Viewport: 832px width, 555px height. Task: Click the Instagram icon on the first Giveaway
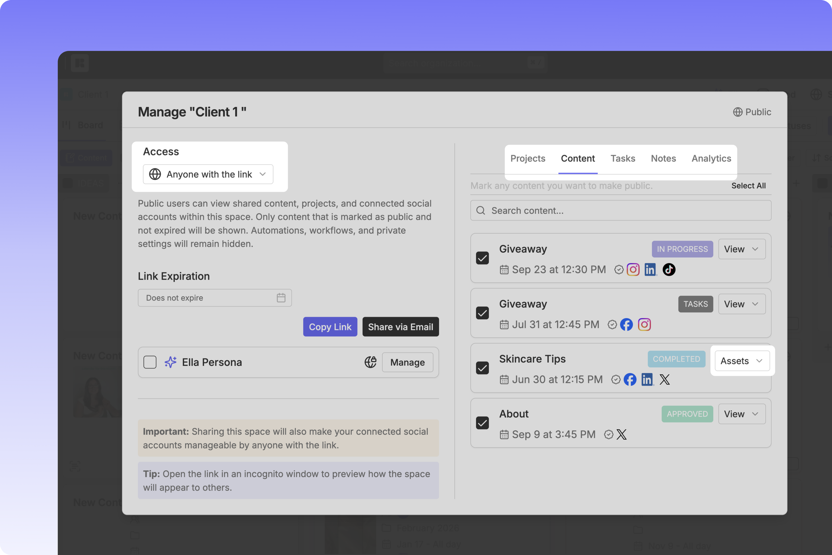[633, 269]
